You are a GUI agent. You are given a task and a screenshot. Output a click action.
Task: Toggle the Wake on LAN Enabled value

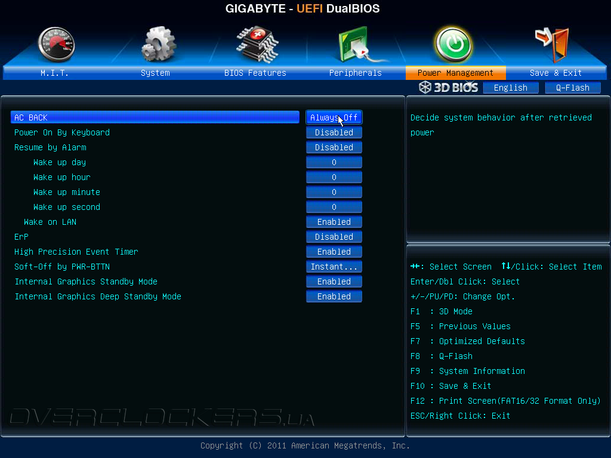click(334, 222)
